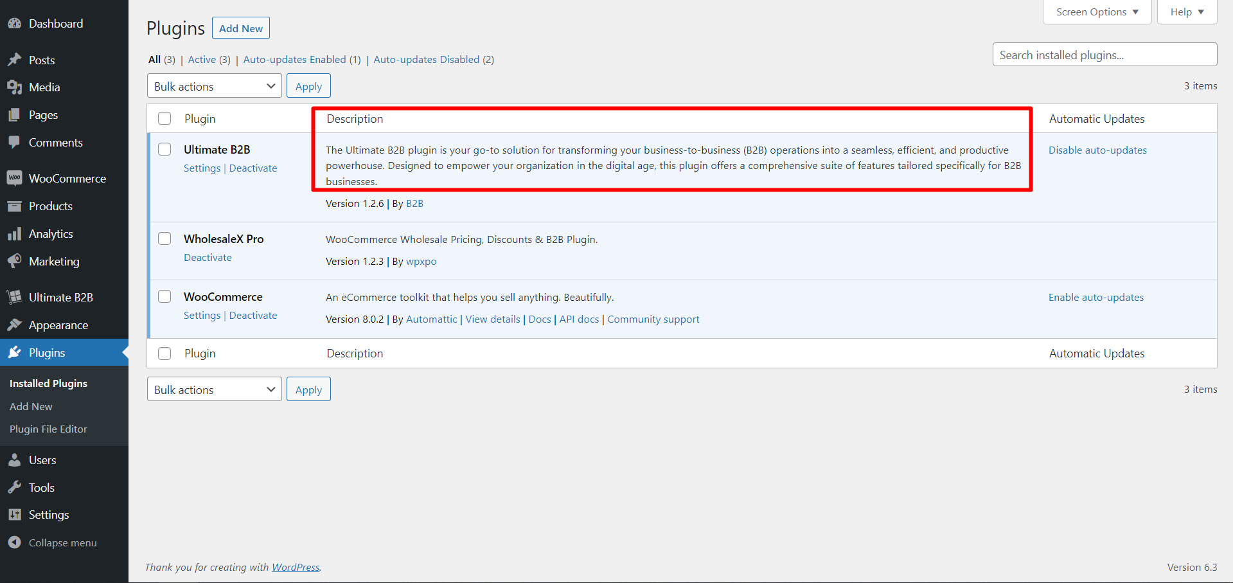This screenshot has height=583, width=1233.
Task: Open the Dashboard menu label
Action: pos(56,24)
